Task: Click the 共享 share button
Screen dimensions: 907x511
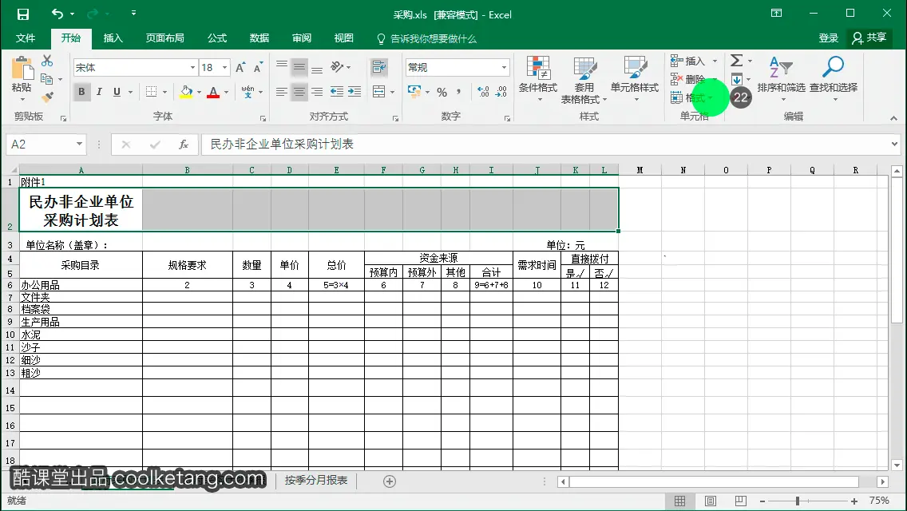Action: [869, 38]
